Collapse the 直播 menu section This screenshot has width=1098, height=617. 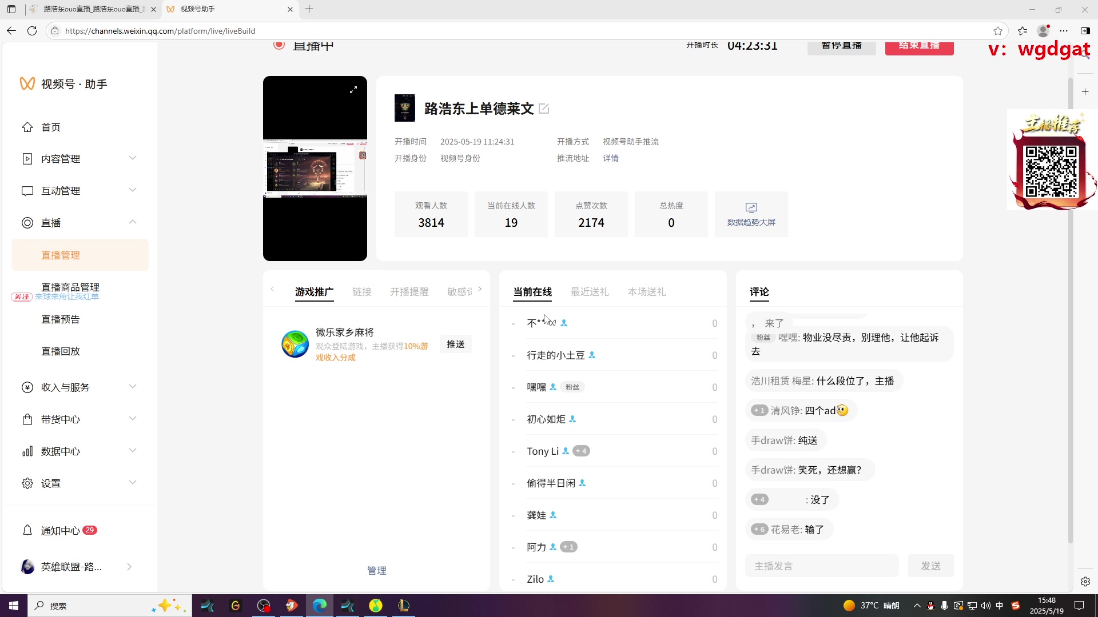point(133,222)
